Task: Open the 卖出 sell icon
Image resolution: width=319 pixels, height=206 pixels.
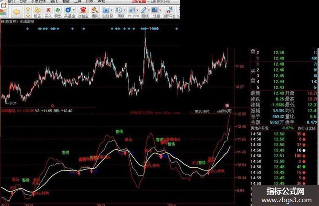Action: 58,12
